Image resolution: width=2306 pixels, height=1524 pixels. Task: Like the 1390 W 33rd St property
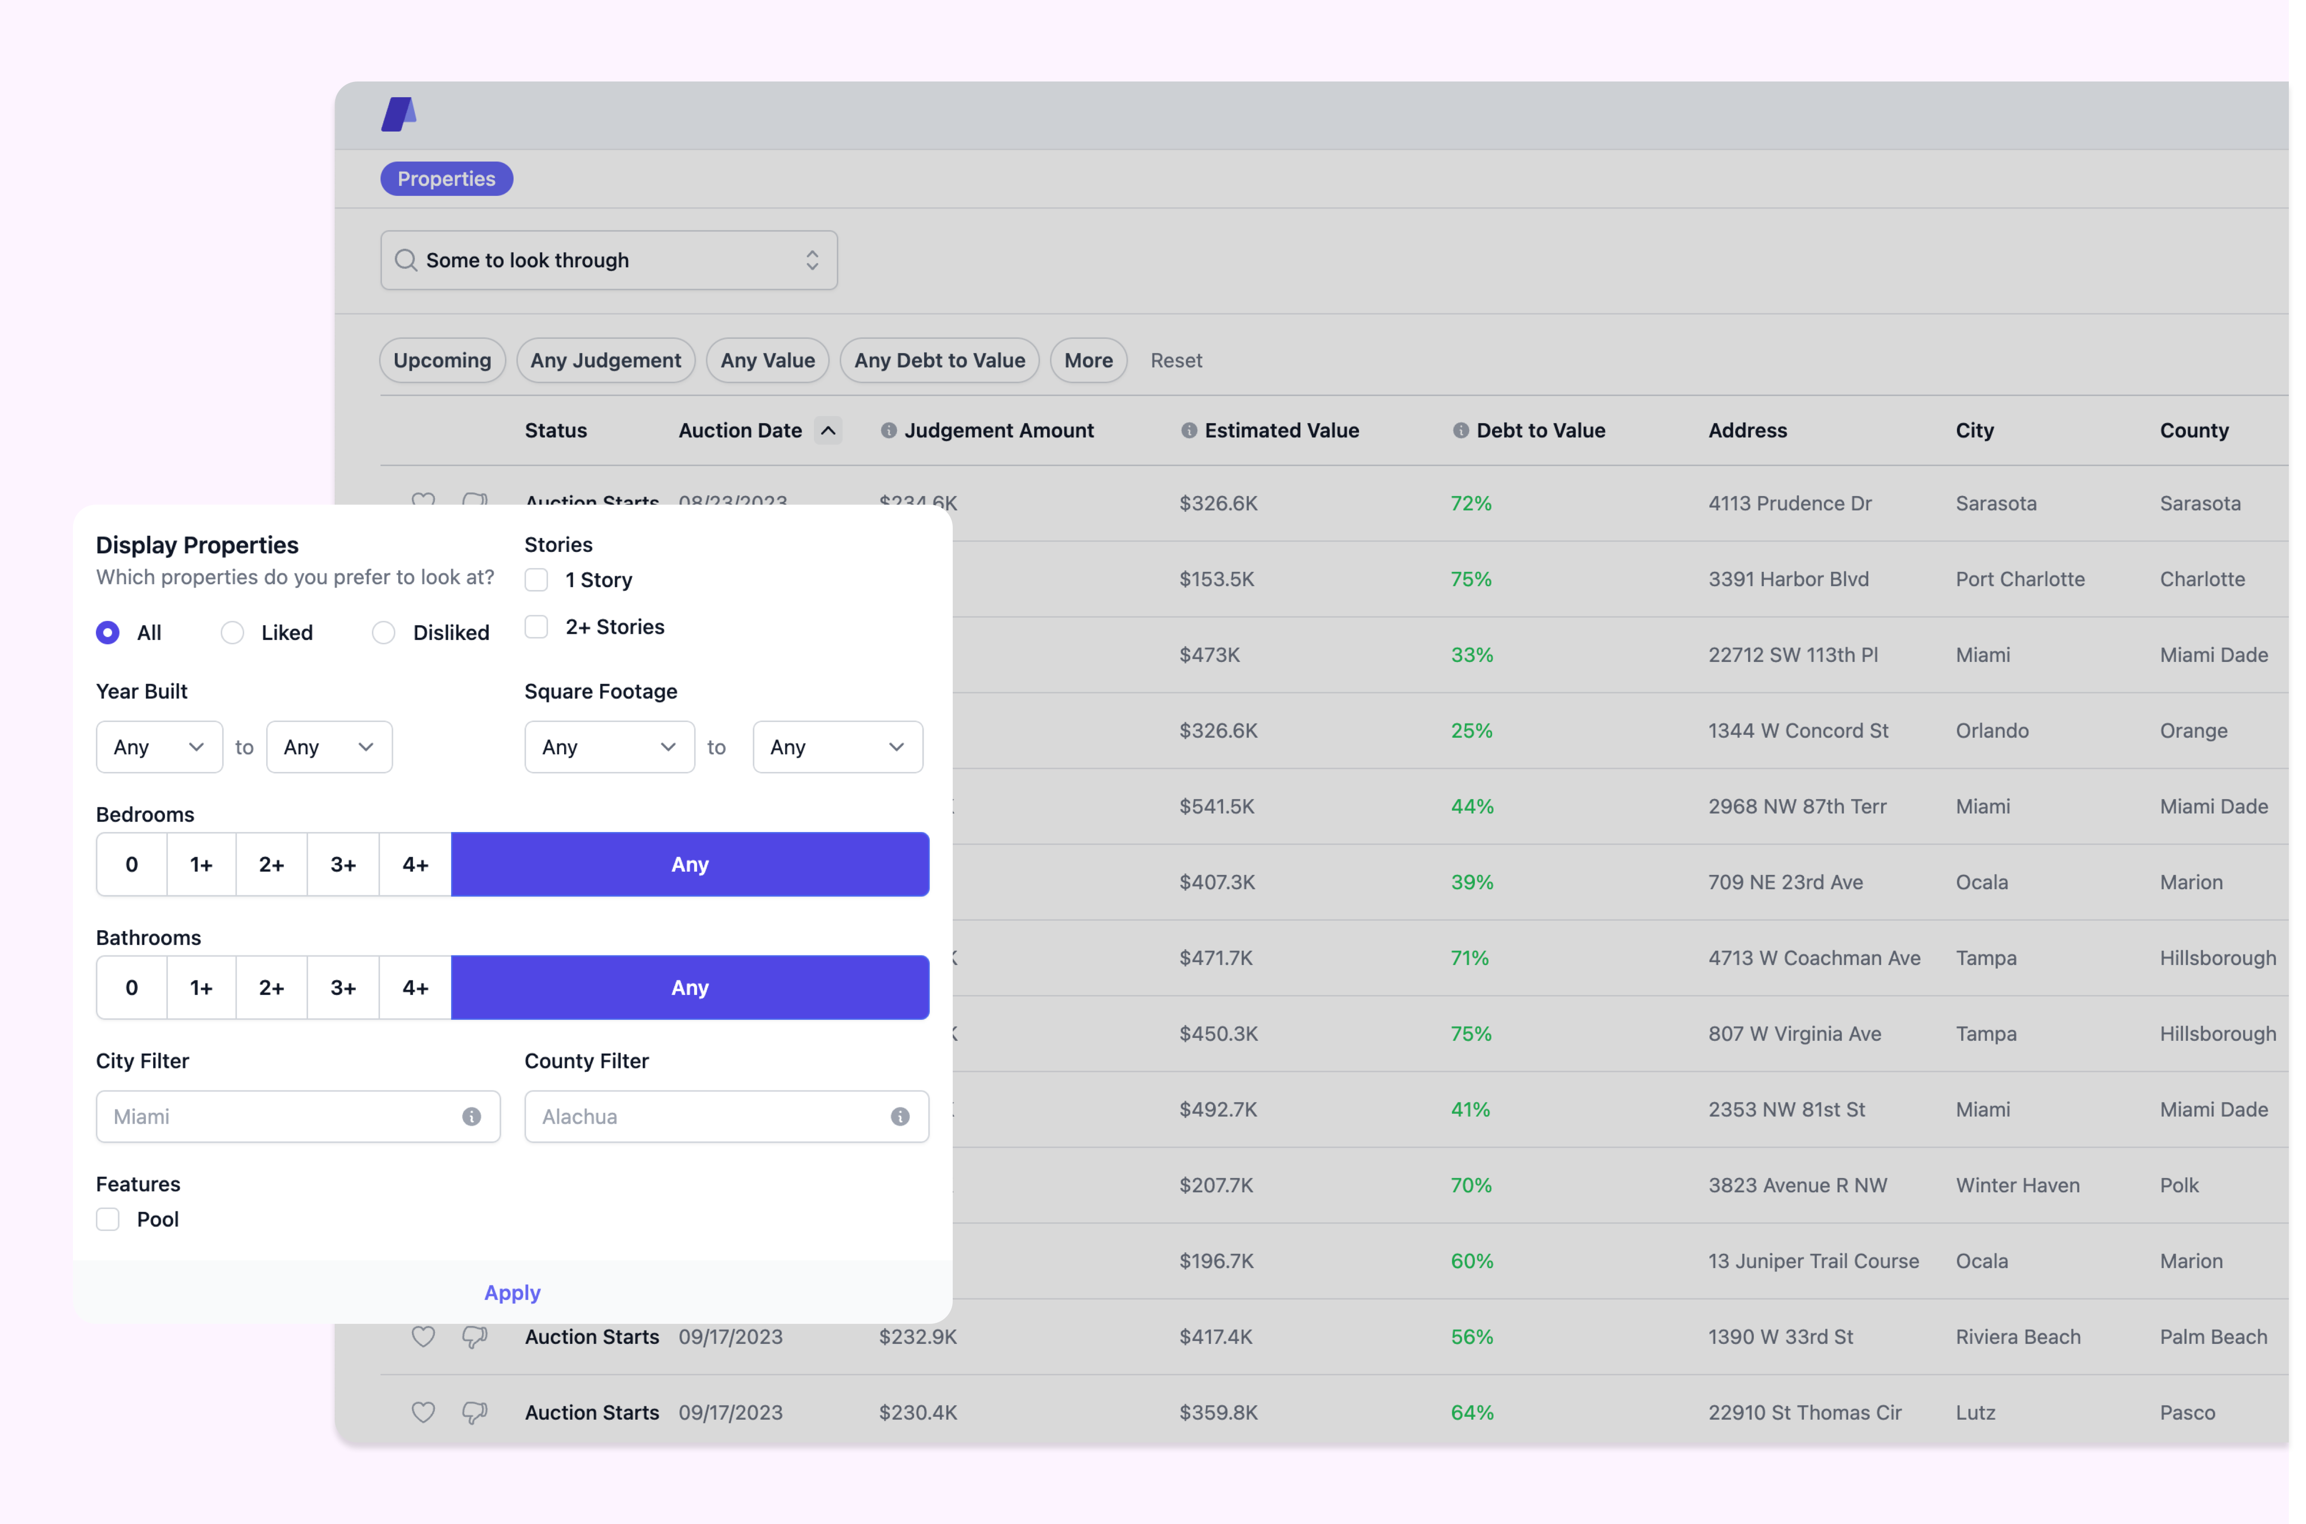pos(423,1336)
